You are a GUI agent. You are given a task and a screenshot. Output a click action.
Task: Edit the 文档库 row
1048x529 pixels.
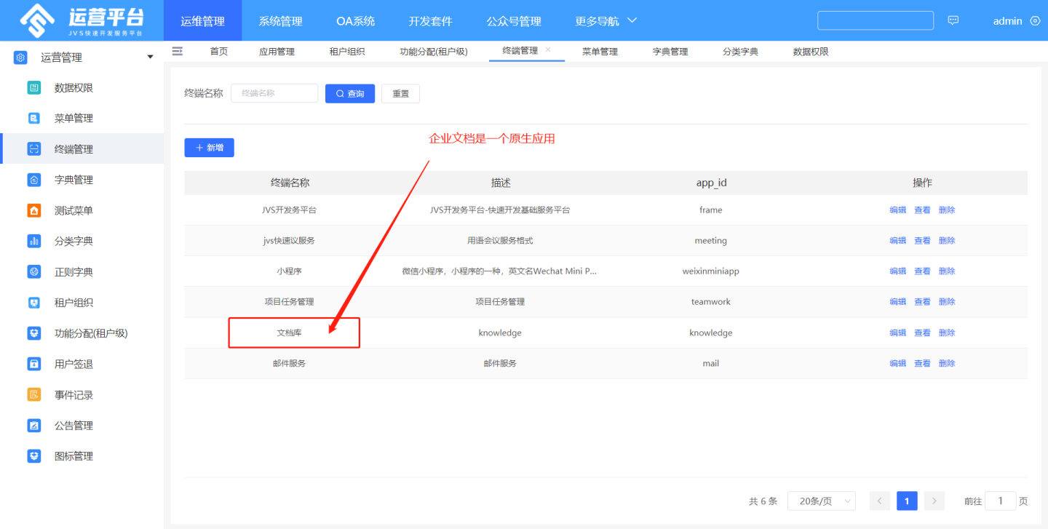click(x=898, y=333)
